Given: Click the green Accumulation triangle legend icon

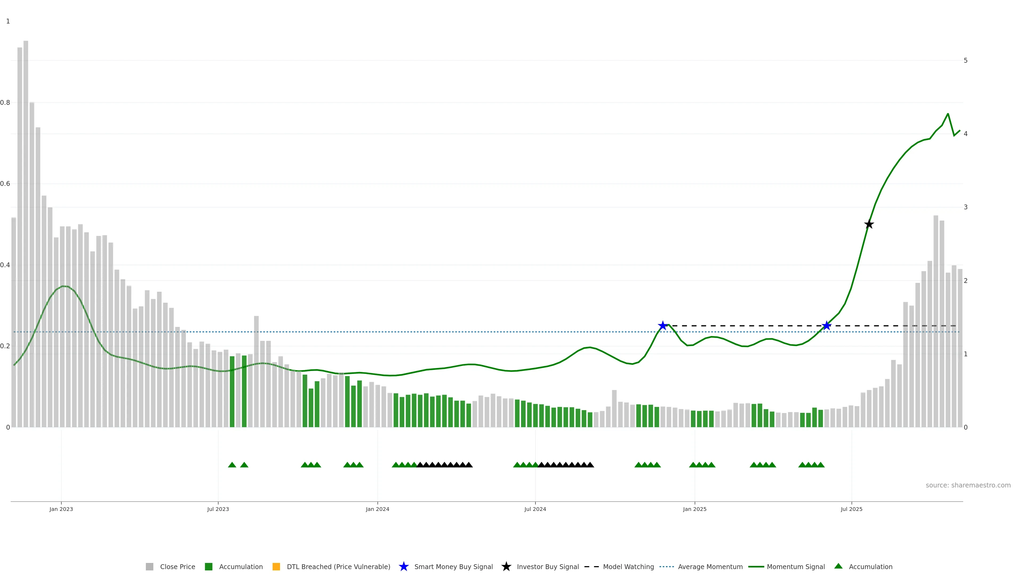Looking at the screenshot, I should click(838, 566).
